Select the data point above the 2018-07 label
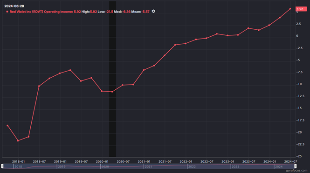Screen dimensions: 310x173 click(x=39, y=86)
